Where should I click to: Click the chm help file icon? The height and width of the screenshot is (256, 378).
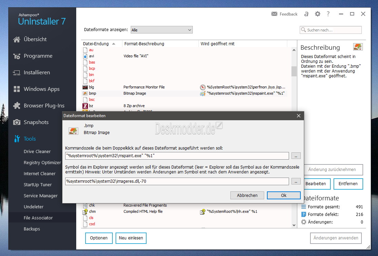pos(85,211)
